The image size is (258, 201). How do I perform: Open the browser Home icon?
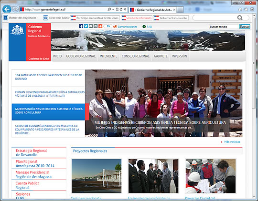(240, 10)
